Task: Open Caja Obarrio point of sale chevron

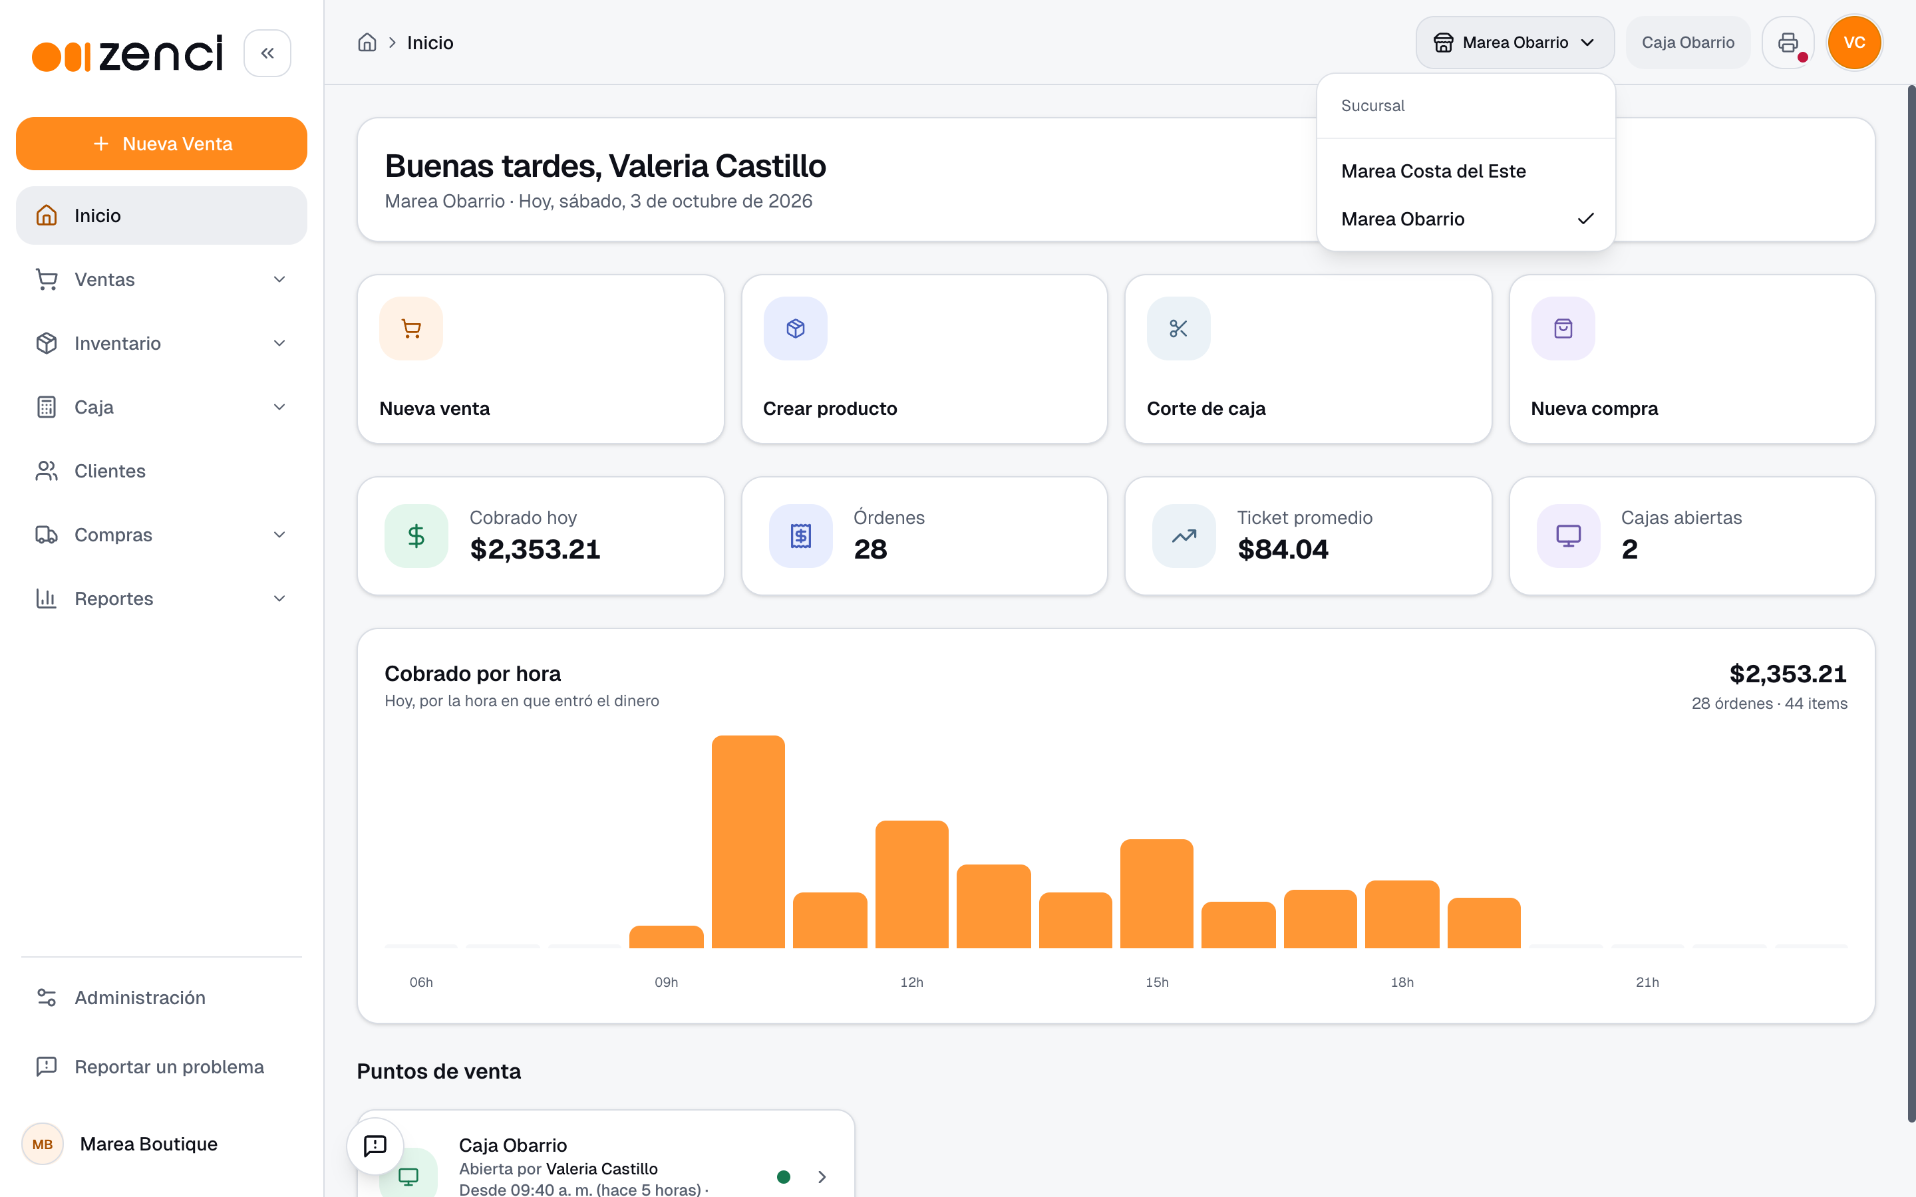Action: (822, 1176)
